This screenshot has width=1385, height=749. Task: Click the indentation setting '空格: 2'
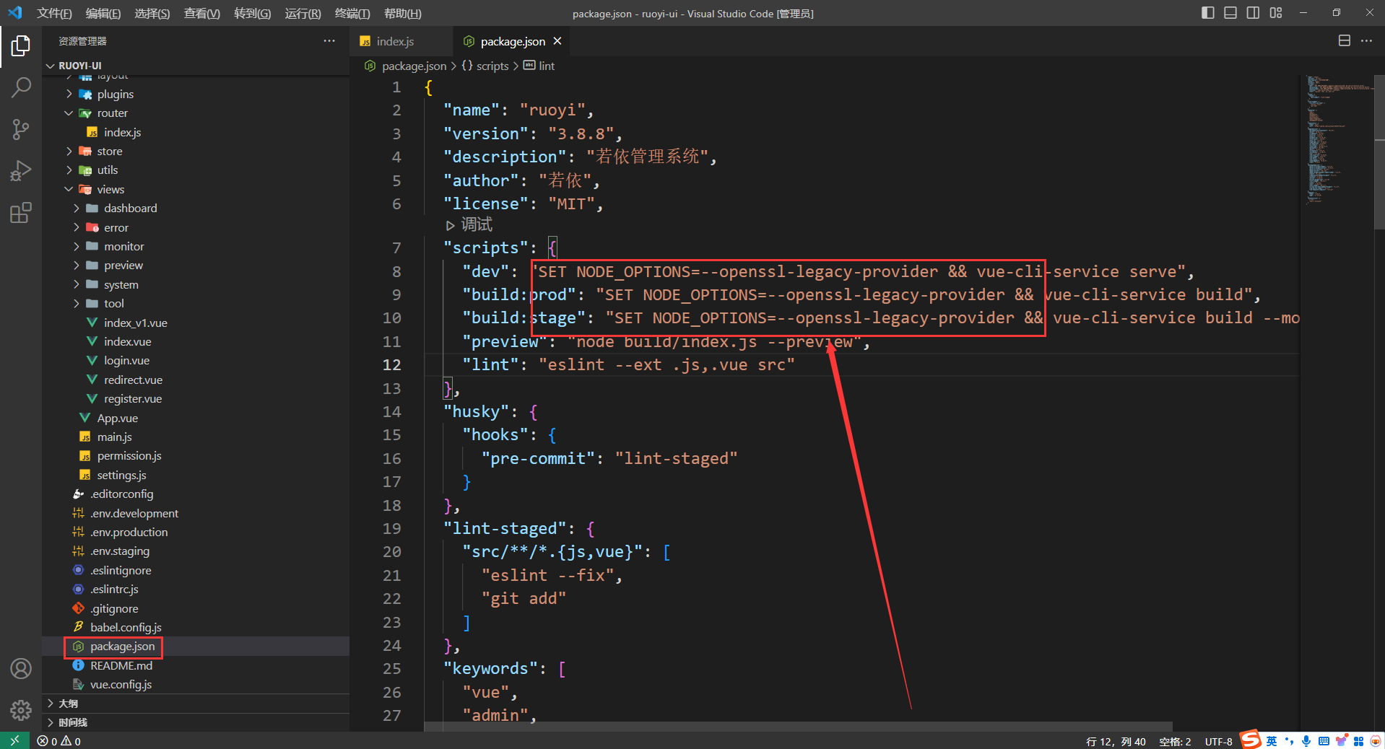(x=1175, y=741)
